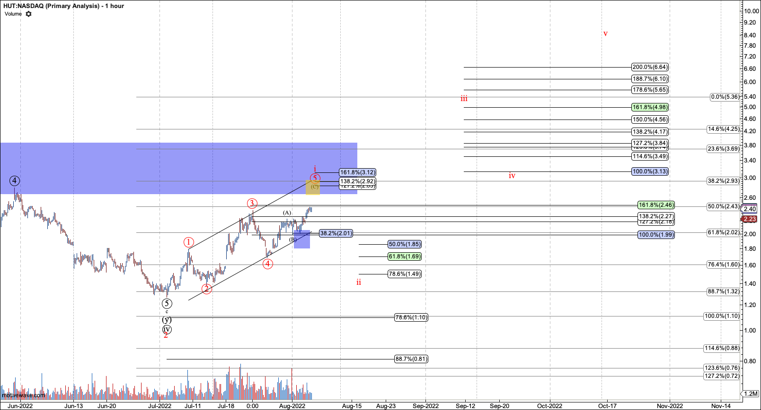Click the 161.8%(3.12) target label
761x410 pixels.
pyautogui.click(x=358, y=172)
